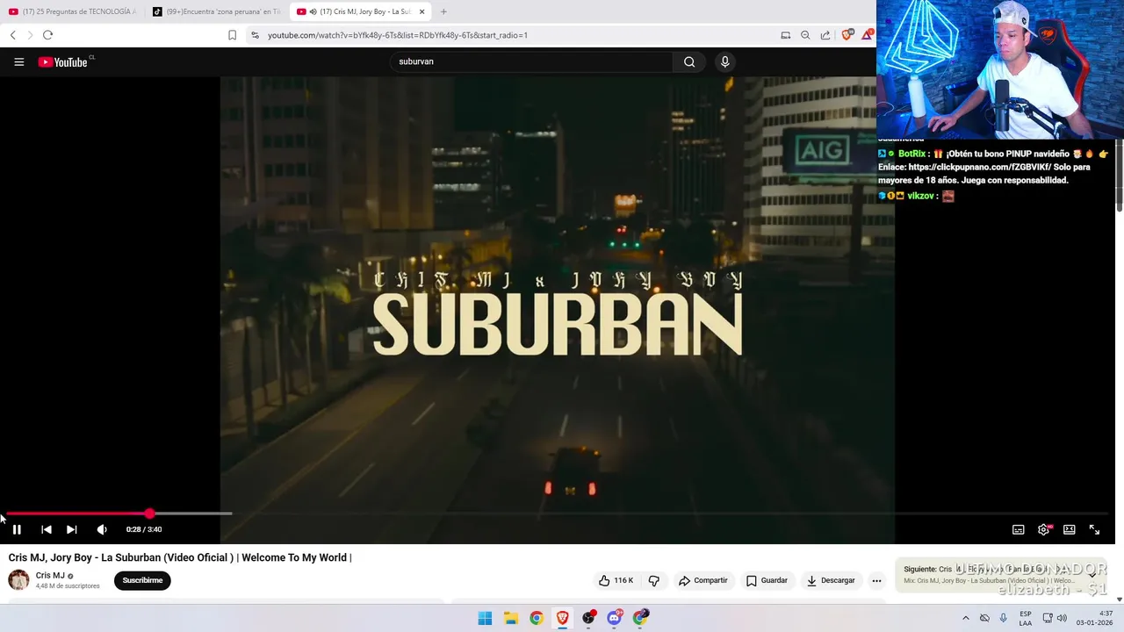Skip to the previous video
This screenshot has height=632, width=1124.
coord(47,529)
